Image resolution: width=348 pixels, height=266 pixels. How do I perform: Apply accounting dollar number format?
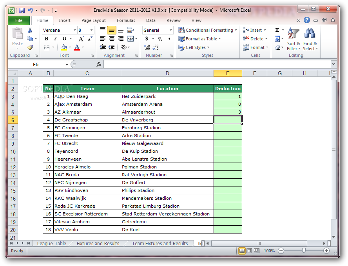click(147, 39)
